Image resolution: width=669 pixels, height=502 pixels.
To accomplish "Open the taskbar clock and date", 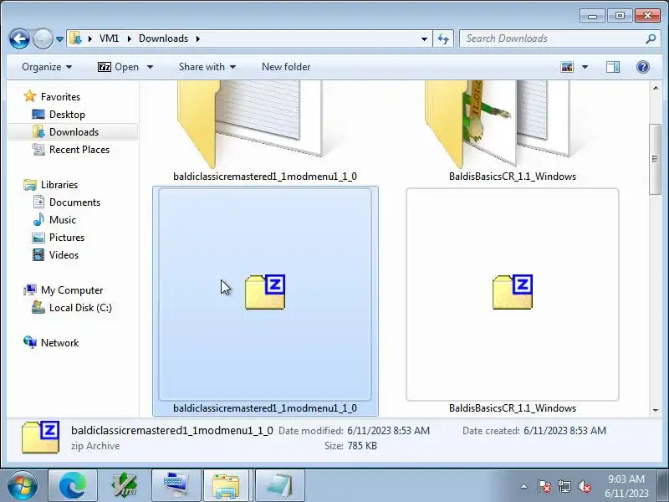I will (x=626, y=486).
